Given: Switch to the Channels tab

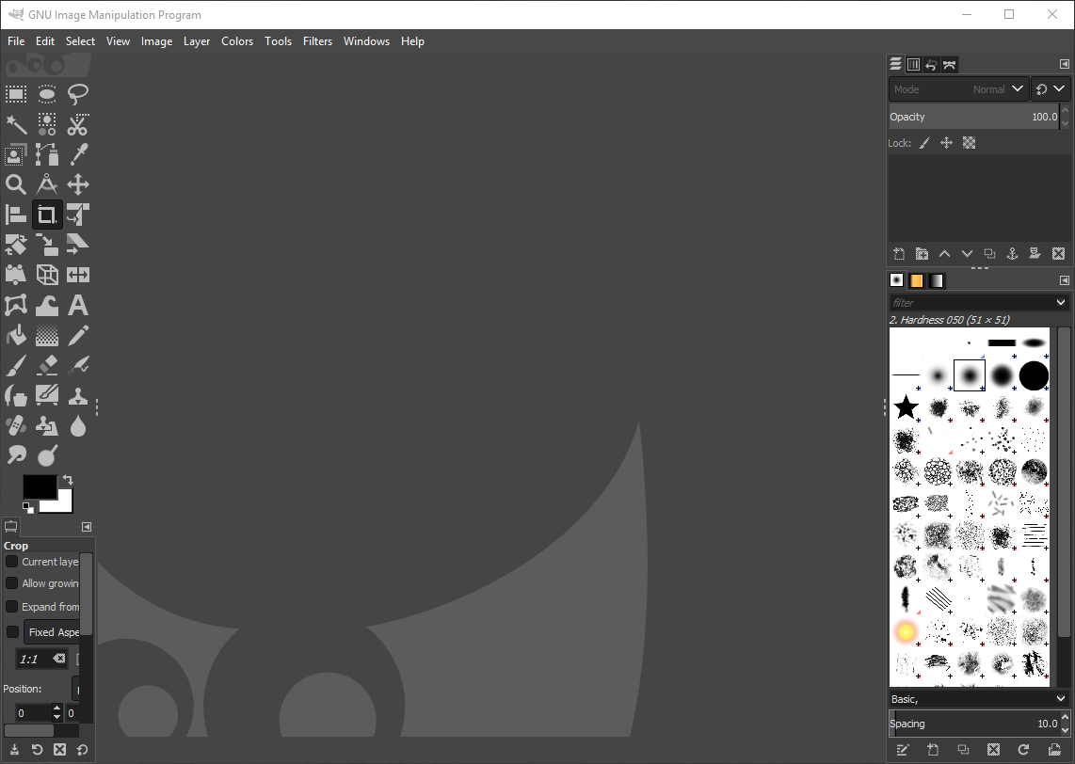Looking at the screenshot, I should click(913, 64).
